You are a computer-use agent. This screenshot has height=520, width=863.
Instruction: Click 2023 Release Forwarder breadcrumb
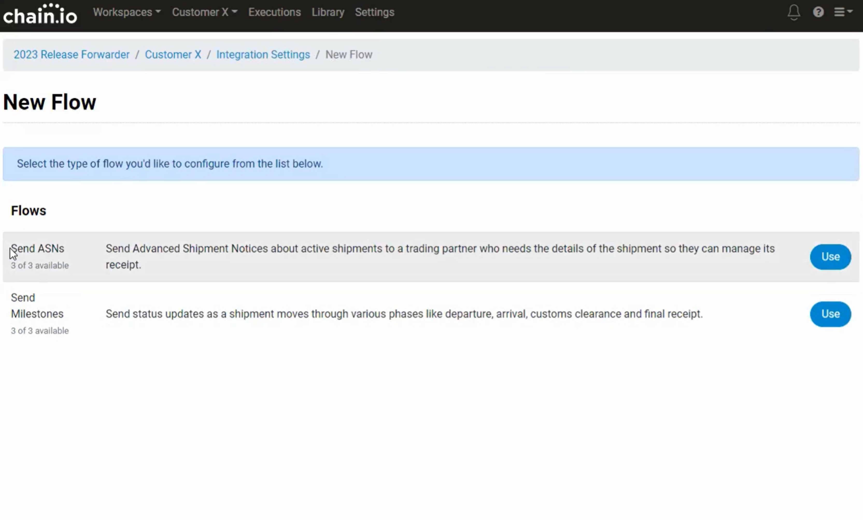[72, 55]
